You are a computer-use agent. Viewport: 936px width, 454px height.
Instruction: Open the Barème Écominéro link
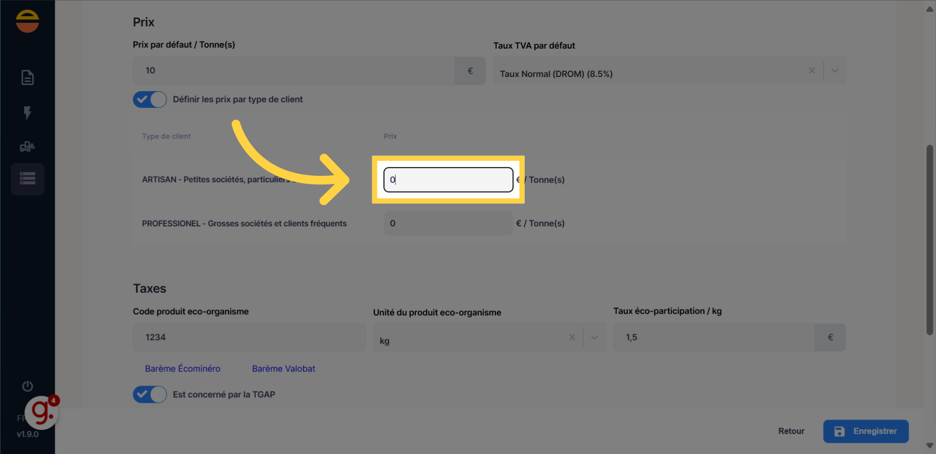(183, 368)
